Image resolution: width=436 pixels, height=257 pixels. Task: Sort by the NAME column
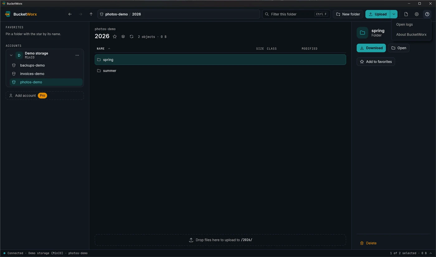(103, 49)
